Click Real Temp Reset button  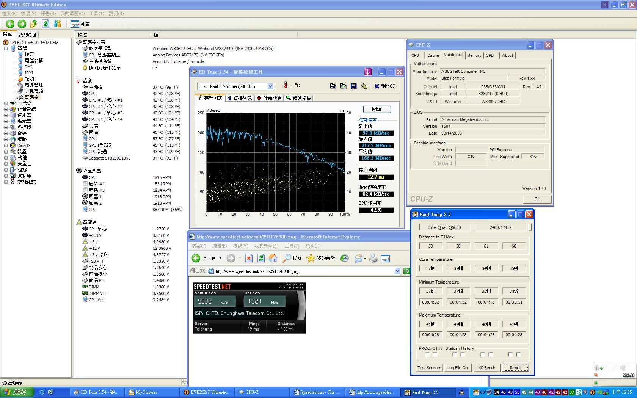click(x=515, y=368)
